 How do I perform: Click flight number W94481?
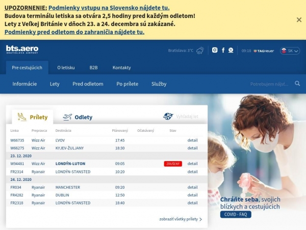pos(17,164)
